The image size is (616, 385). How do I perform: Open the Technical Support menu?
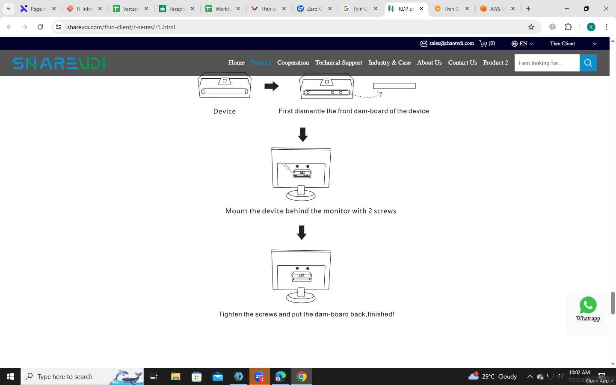click(339, 62)
